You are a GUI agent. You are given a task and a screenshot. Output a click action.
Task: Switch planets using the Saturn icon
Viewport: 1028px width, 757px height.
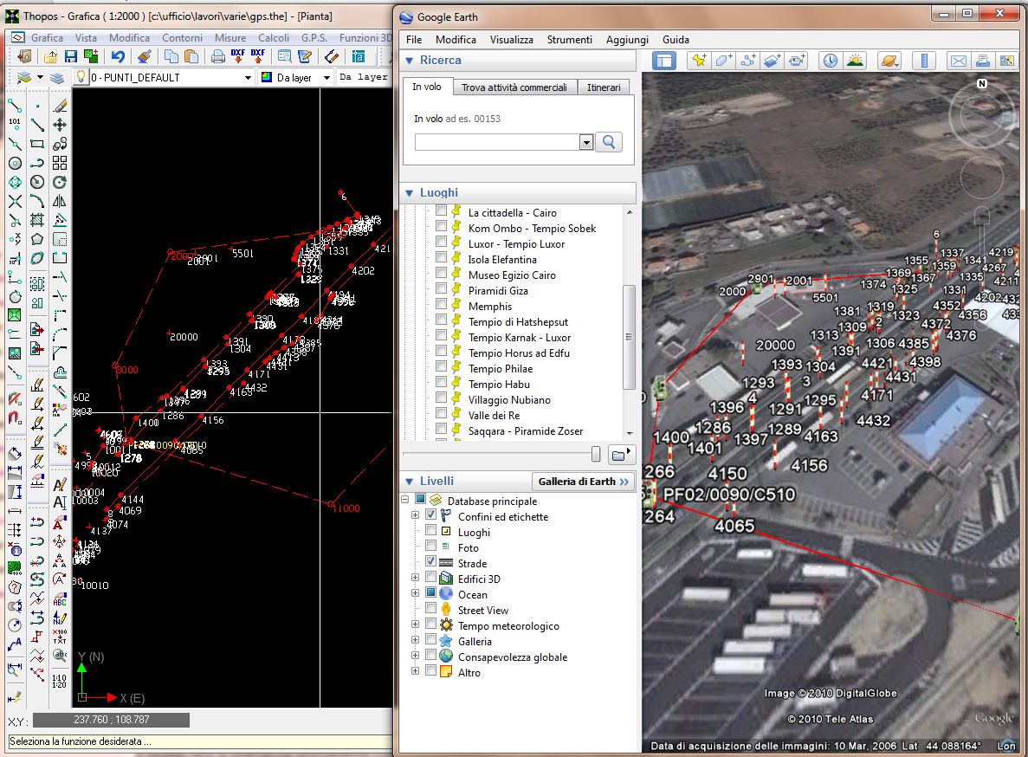(889, 61)
